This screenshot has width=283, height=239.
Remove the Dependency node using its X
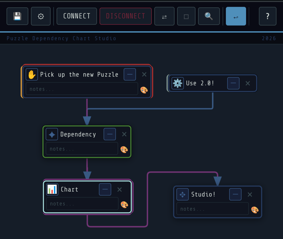coord(124,134)
